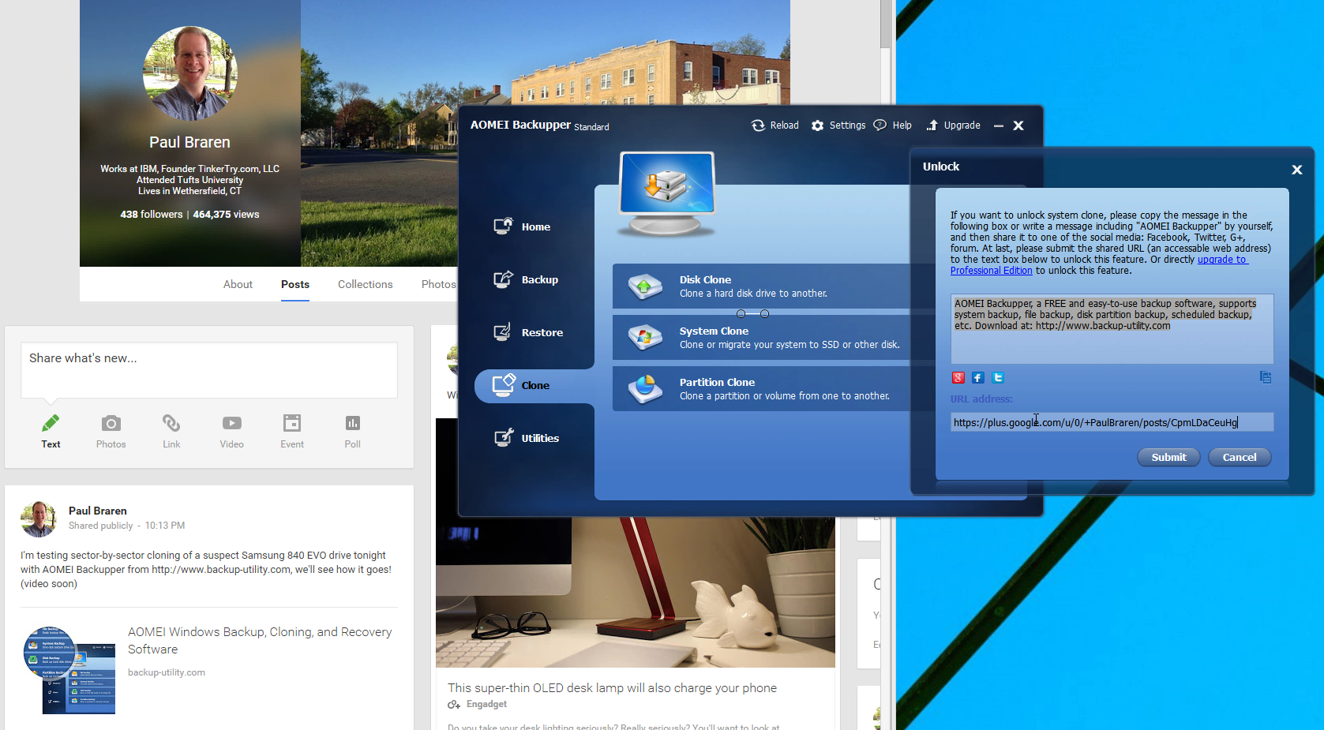Click the URL address input field
Viewport: 1324px width, 730px height.
pos(1112,422)
